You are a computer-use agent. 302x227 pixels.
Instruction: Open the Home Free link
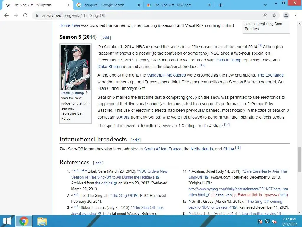coord(70,25)
